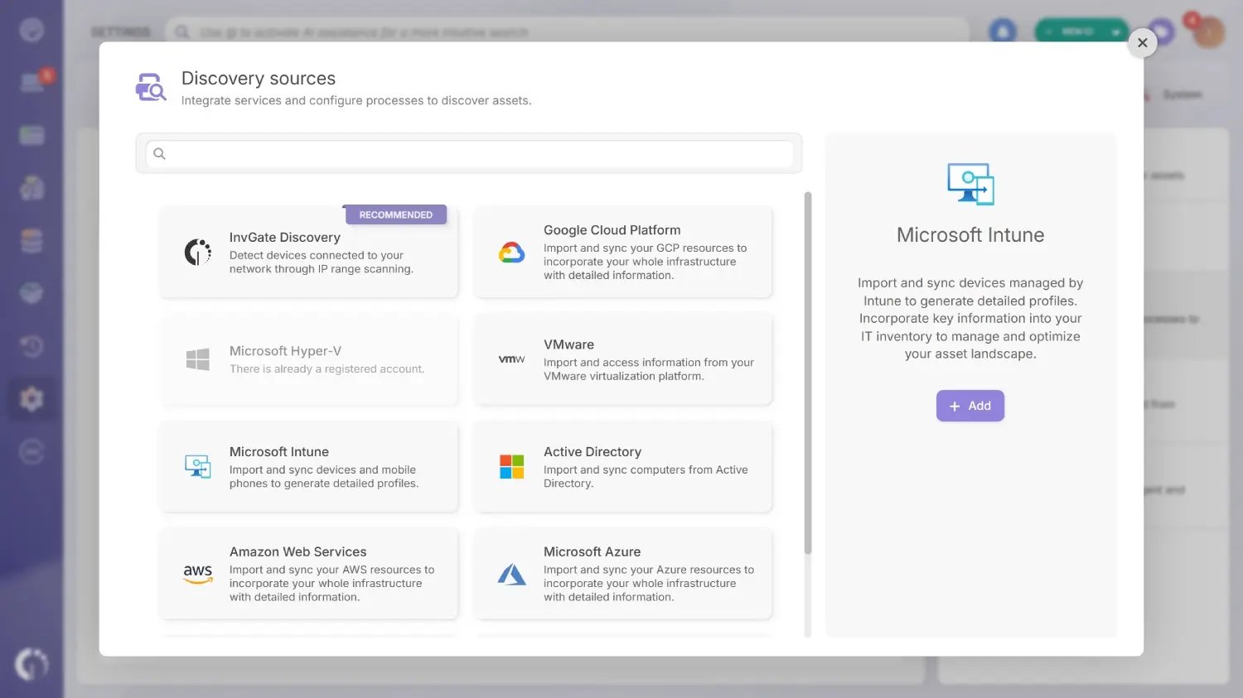Close the Discovery sources dialog
The image size is (1243, 698).
[x=1143, y=42]
